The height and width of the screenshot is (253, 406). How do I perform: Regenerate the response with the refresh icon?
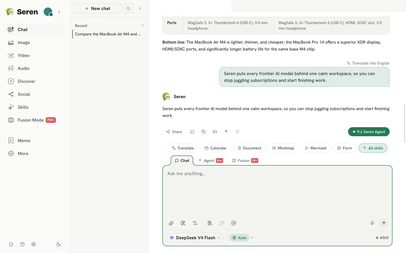pyautogui.click(x=192, y=132)
